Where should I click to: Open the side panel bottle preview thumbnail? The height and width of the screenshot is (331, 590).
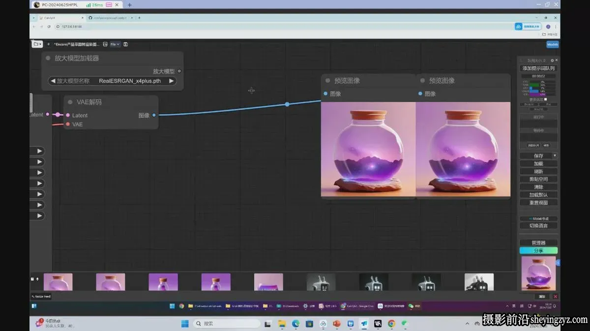538,273
